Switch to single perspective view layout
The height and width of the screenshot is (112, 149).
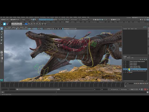2,52
